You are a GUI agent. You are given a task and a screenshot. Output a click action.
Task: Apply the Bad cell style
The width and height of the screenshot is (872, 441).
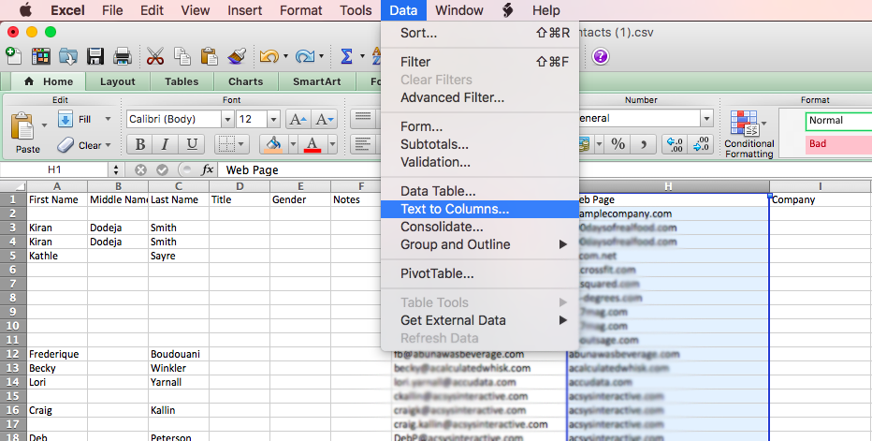pos(838,143)
